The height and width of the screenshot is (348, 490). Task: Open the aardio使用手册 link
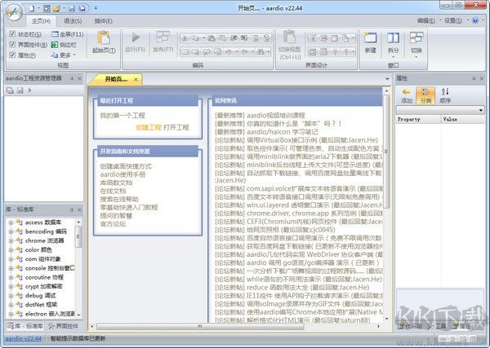click(x=122, y=174)
